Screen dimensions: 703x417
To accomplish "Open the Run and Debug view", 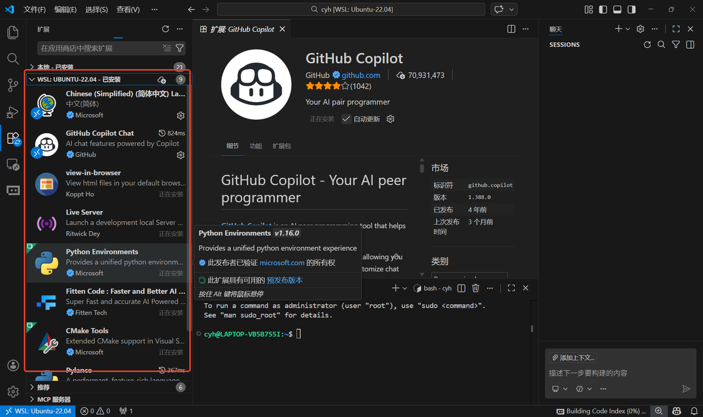I will (13, 112).
